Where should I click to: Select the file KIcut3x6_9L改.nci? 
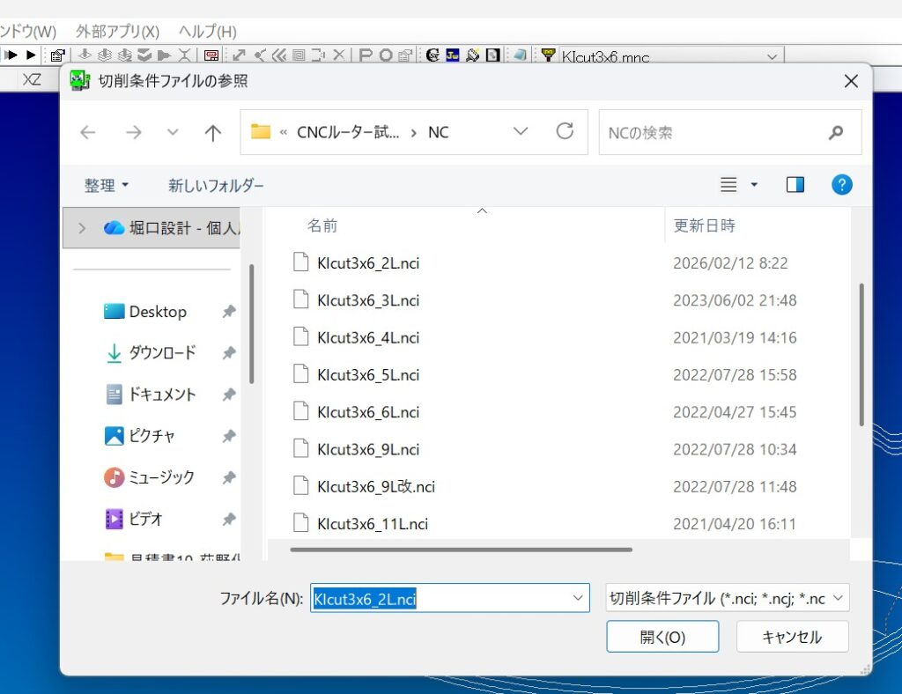point(376,487)
